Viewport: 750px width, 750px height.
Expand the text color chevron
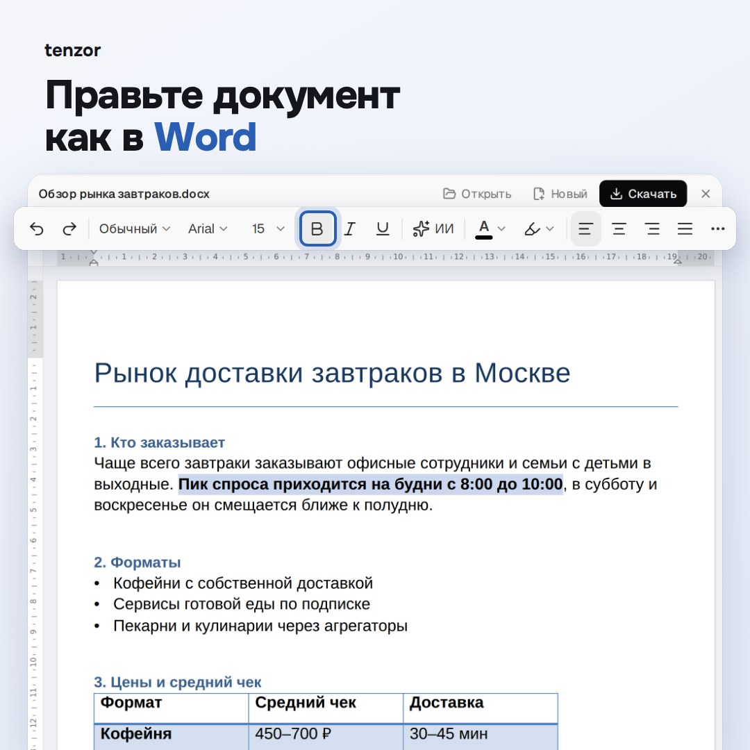point(501,229)
